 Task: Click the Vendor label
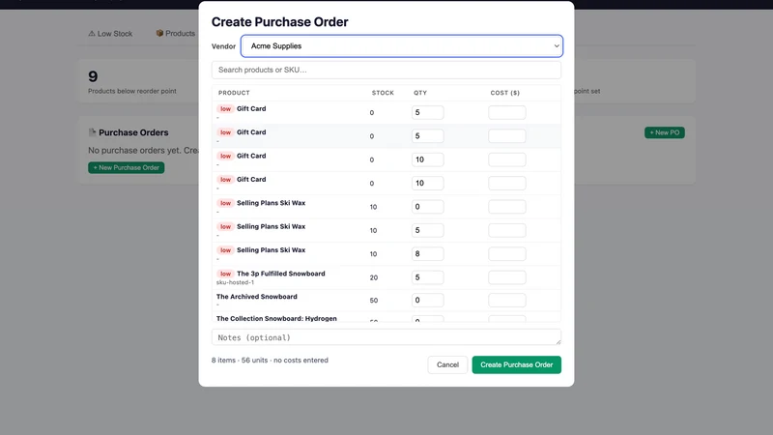(x=224, y=46)
